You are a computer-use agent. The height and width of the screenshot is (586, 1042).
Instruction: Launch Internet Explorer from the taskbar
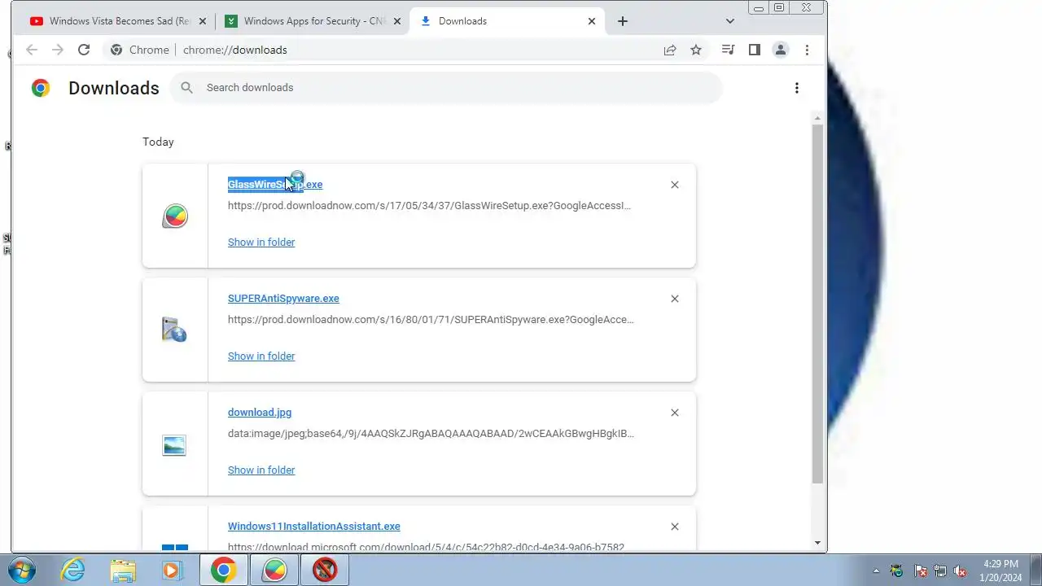click(x=73, y=570)
